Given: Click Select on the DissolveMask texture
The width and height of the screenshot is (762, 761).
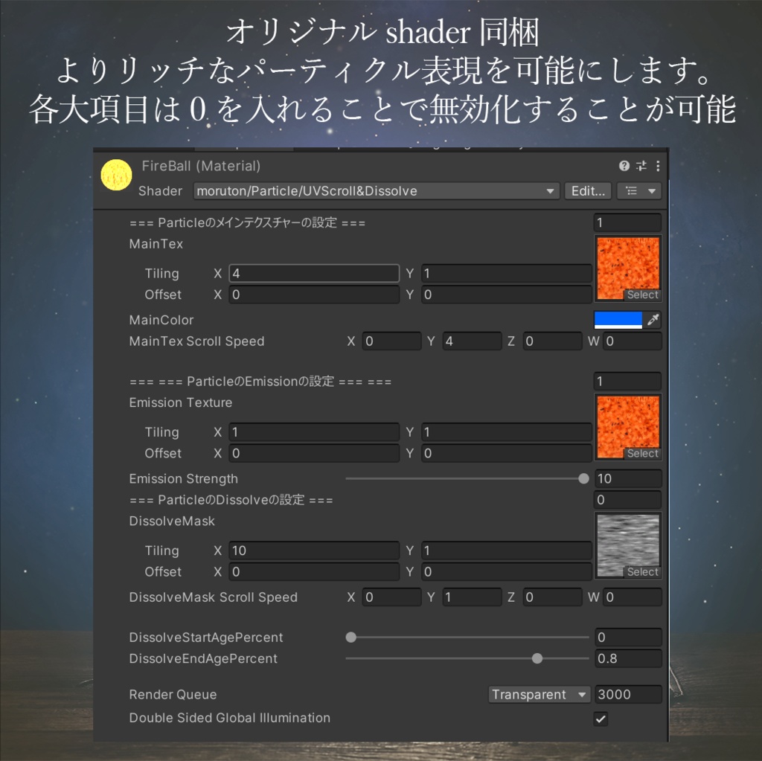Looking at the screenshot, I should [x=641, y=572].
